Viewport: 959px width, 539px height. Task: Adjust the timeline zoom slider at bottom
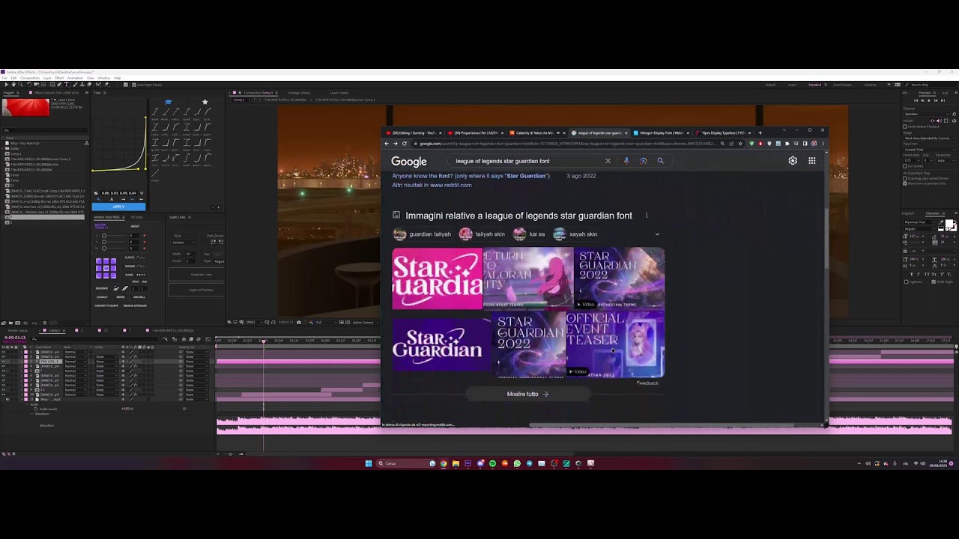click(231, 454)
